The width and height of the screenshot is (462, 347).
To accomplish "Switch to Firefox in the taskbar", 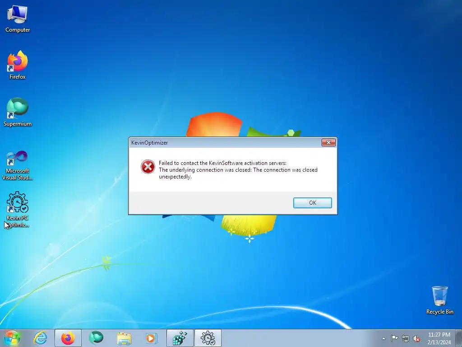I will click(x=68, y=338).
